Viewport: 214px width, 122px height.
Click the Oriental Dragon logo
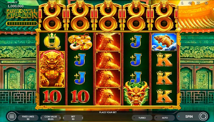22,14
